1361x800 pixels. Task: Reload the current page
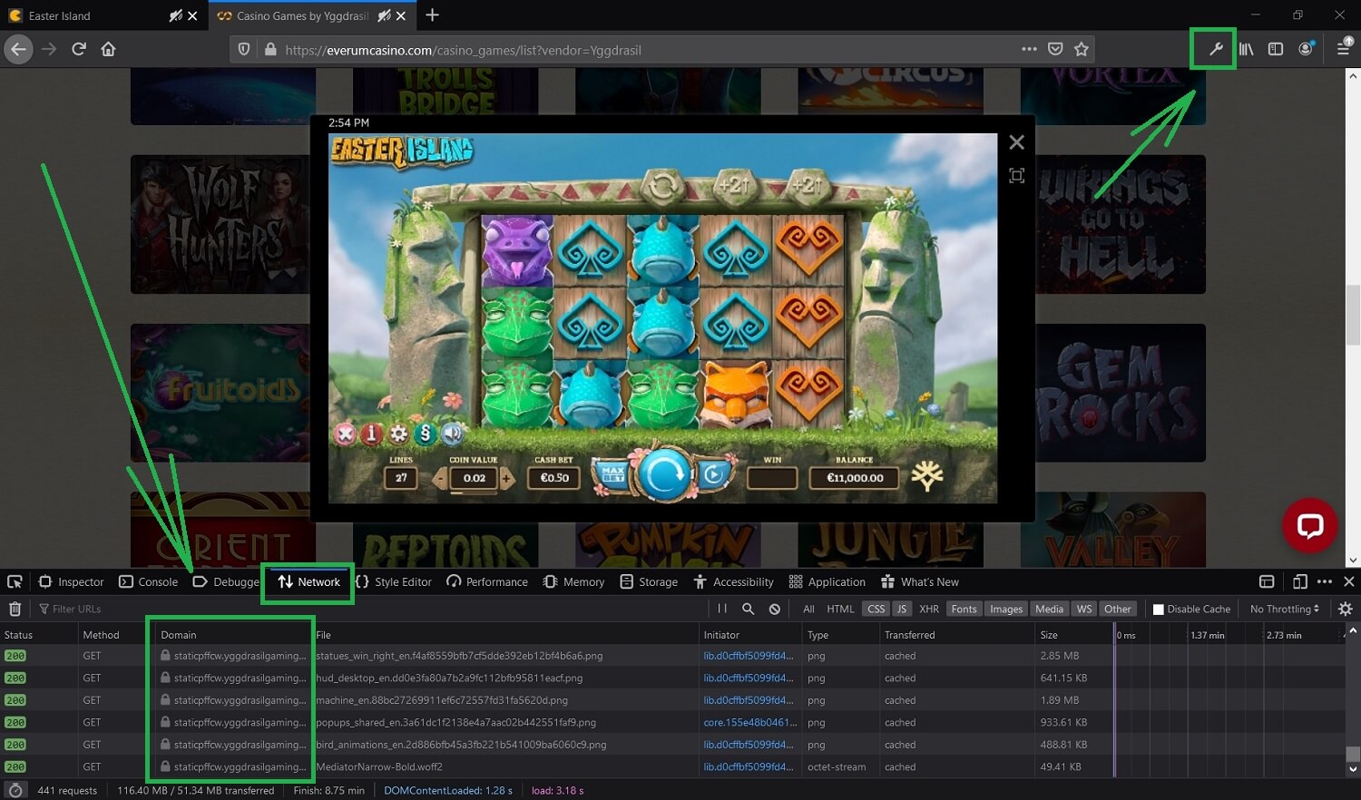coord(79,49)
